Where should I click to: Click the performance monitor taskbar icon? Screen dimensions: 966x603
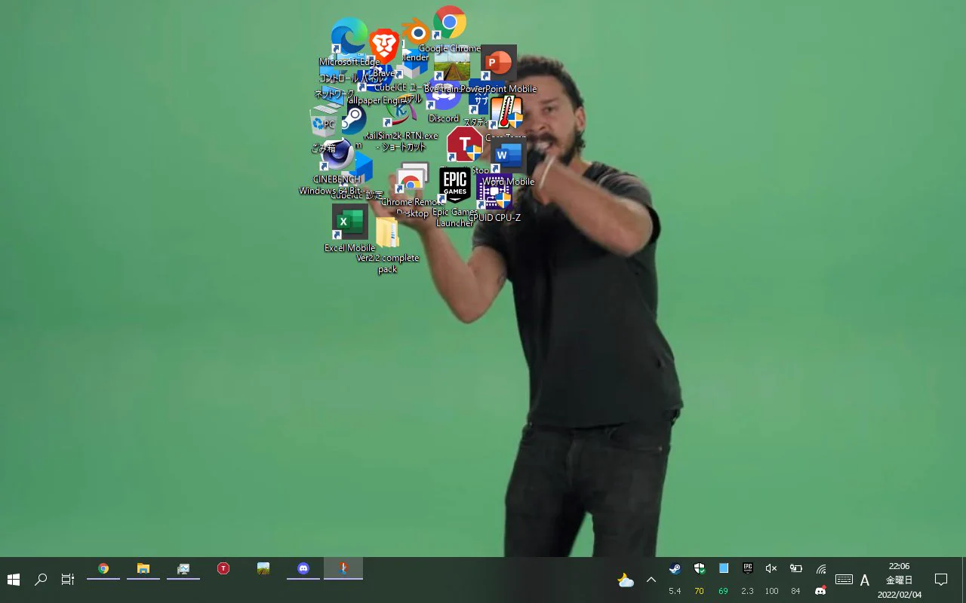coord(183,569)
